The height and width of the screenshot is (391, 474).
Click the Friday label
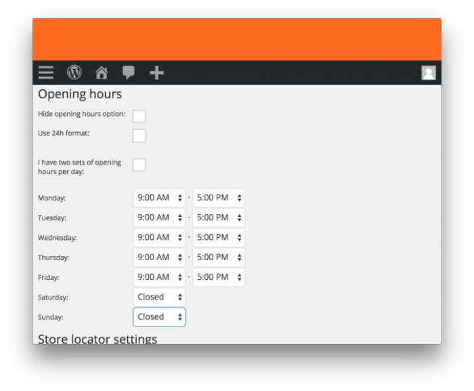click(x=48, y=278)
